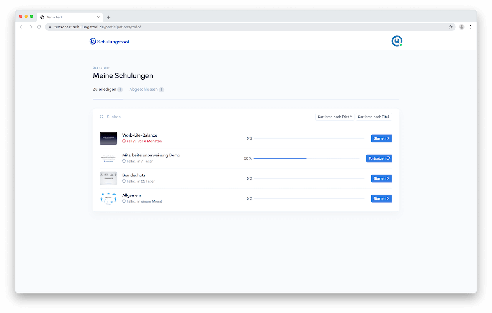Start the Work-Life-Balance training
Image resolution: width=492 pixels, height=313 pixels.
click(382, 138)
